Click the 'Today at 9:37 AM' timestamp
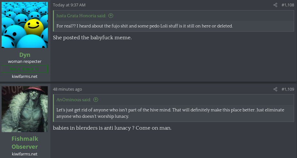 69,5
